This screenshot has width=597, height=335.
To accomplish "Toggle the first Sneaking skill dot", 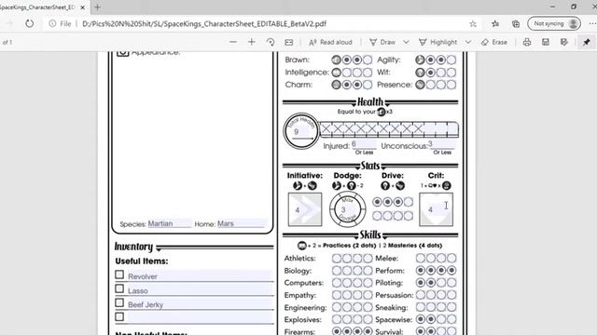I will pos(421,307).
